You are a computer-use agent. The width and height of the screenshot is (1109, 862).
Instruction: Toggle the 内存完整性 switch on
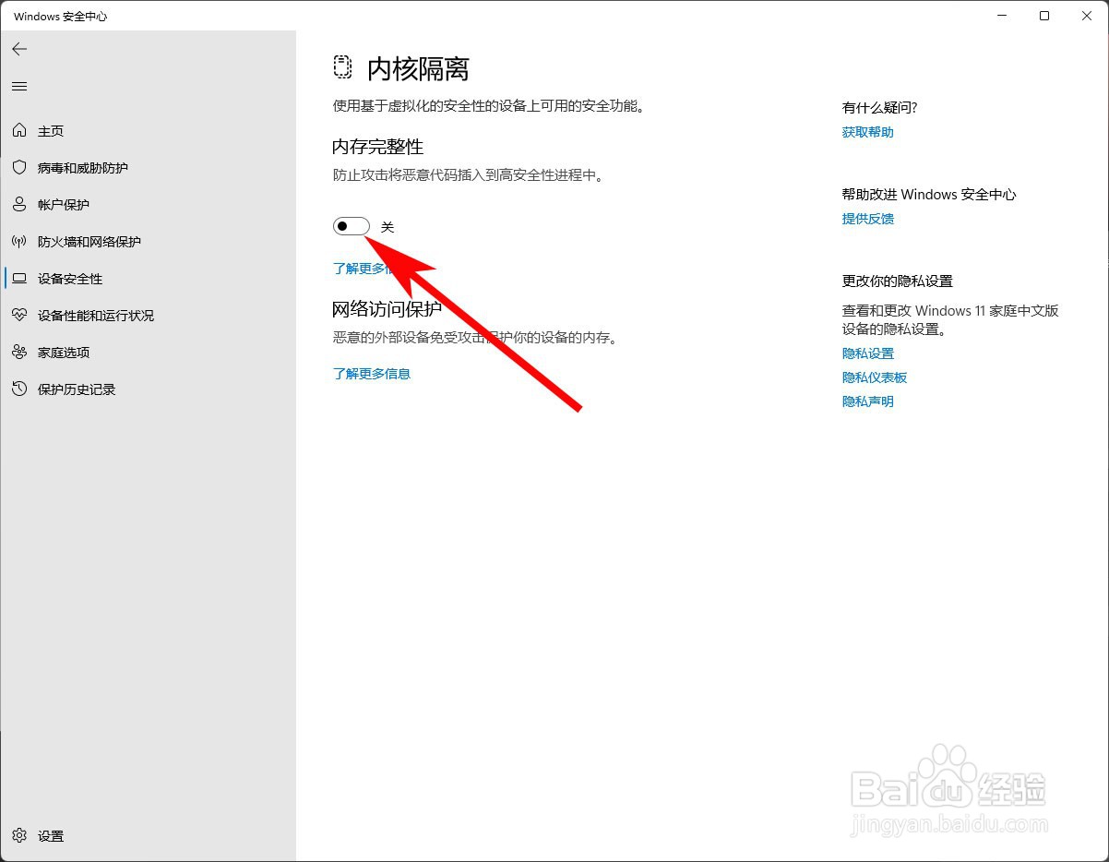[352, 226]
